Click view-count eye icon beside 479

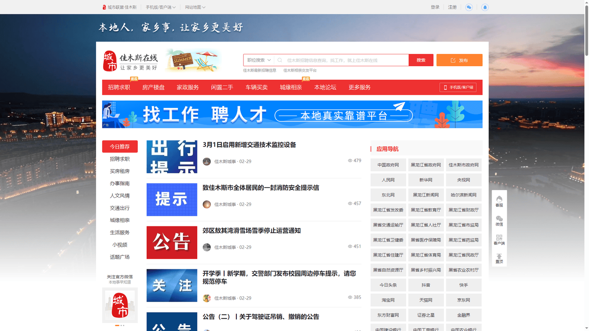[350, 161]
